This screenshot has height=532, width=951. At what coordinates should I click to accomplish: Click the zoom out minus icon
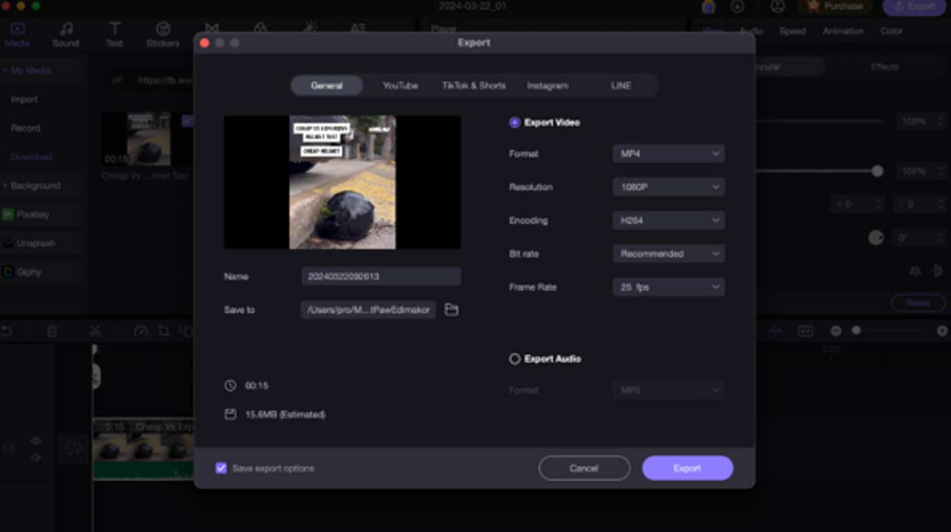coord(836,331)
